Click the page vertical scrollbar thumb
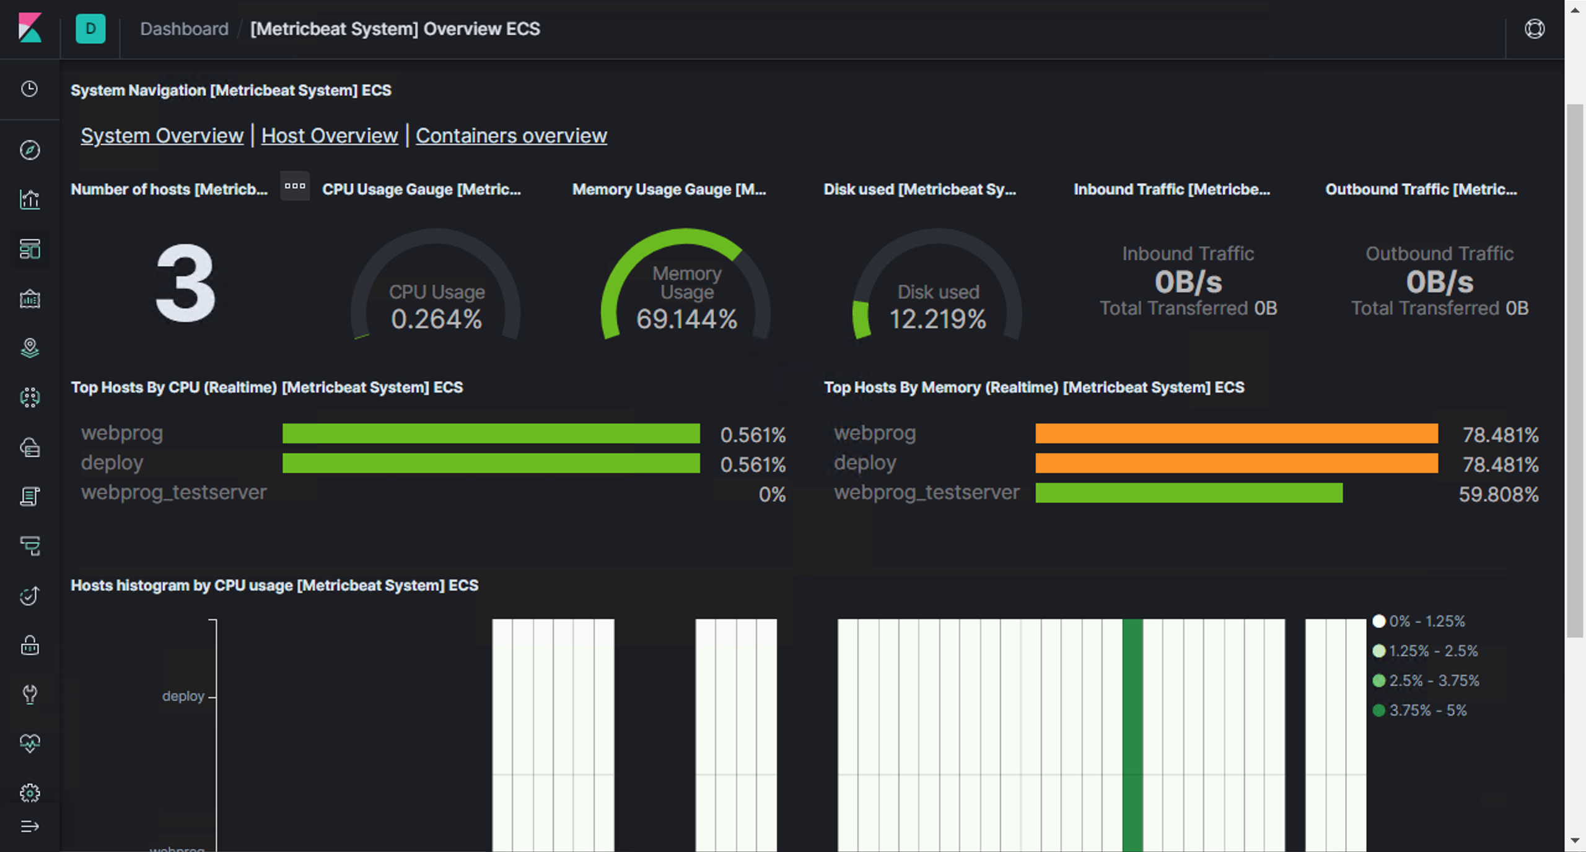The height and width of the screenshot is (852, 1586). [1574, 370]
